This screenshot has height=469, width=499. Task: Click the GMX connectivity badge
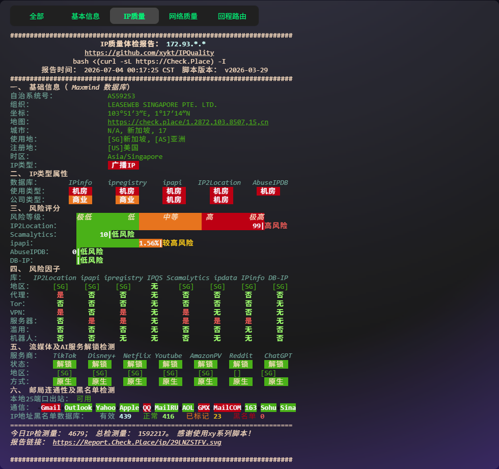[x=204, y=407]
